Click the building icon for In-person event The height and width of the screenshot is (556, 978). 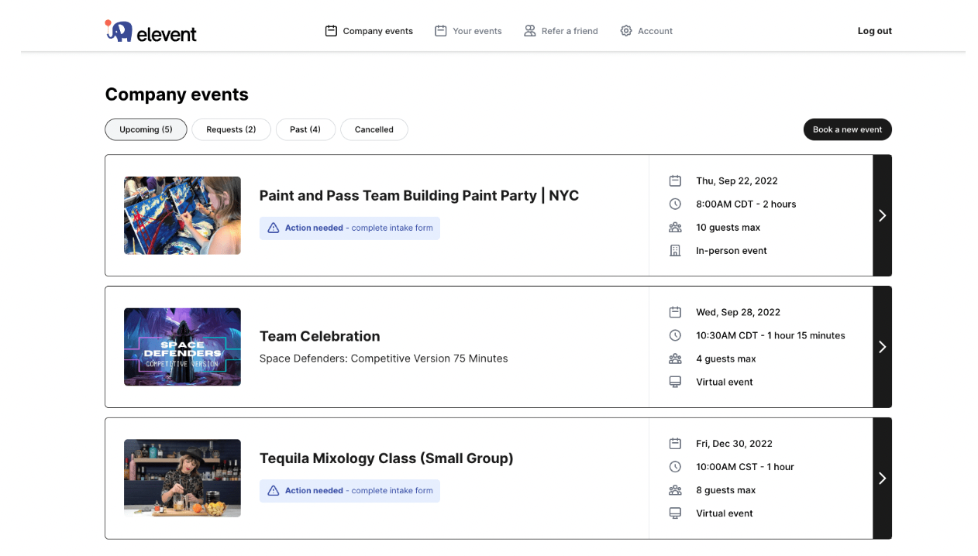[x=675, y=251]
